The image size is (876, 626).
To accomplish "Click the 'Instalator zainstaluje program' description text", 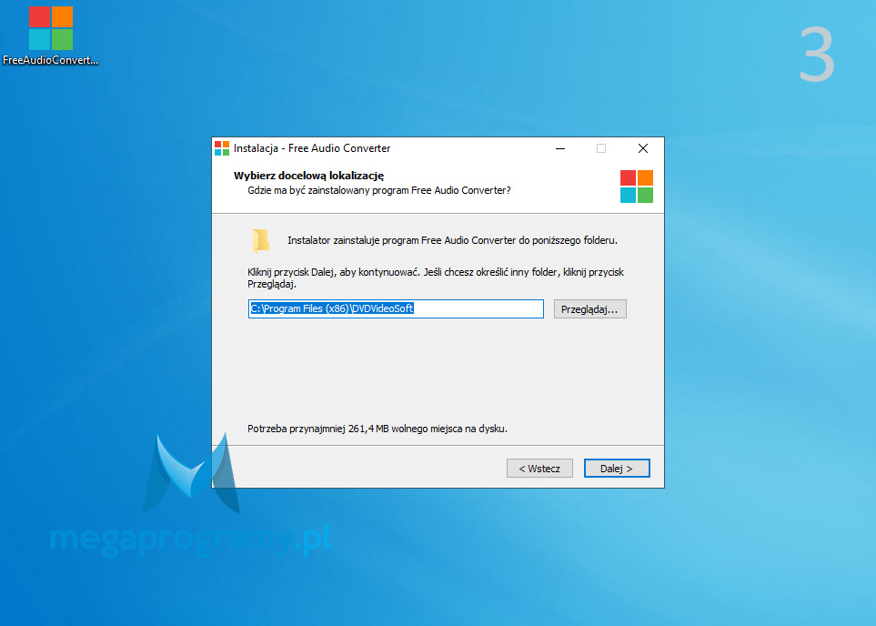I will pos(452,240).
